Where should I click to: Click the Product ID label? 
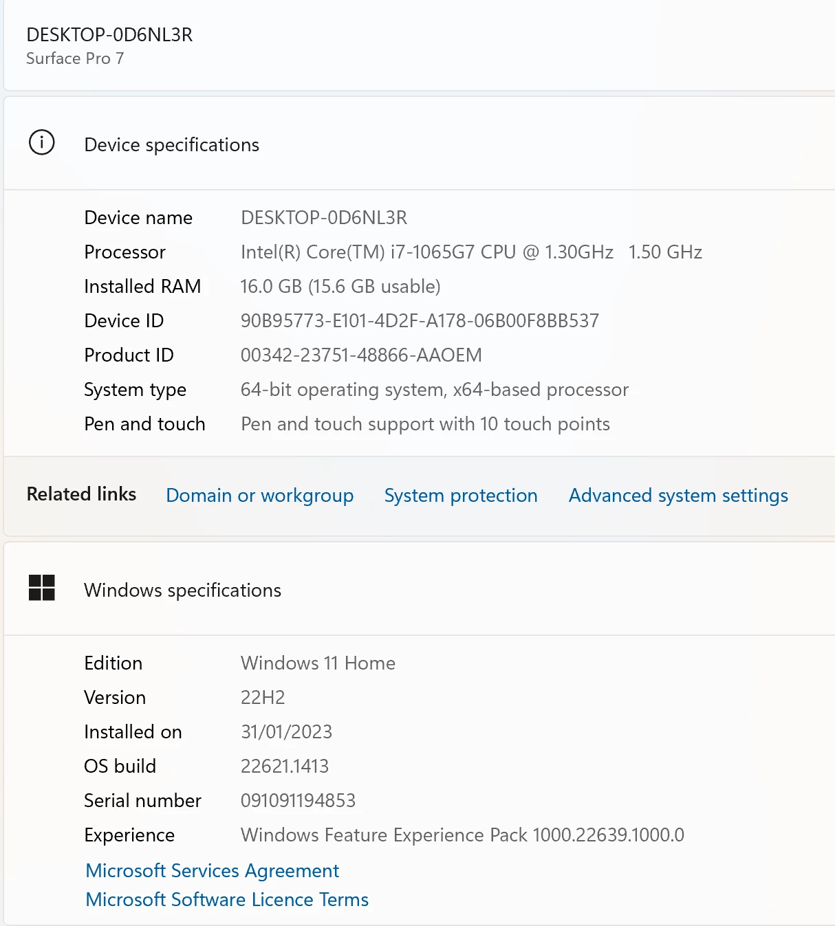(129, 355)
